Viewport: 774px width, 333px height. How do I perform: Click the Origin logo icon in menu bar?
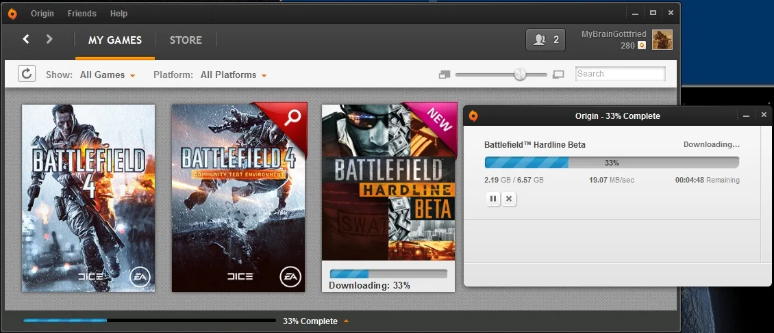[12, 14]
